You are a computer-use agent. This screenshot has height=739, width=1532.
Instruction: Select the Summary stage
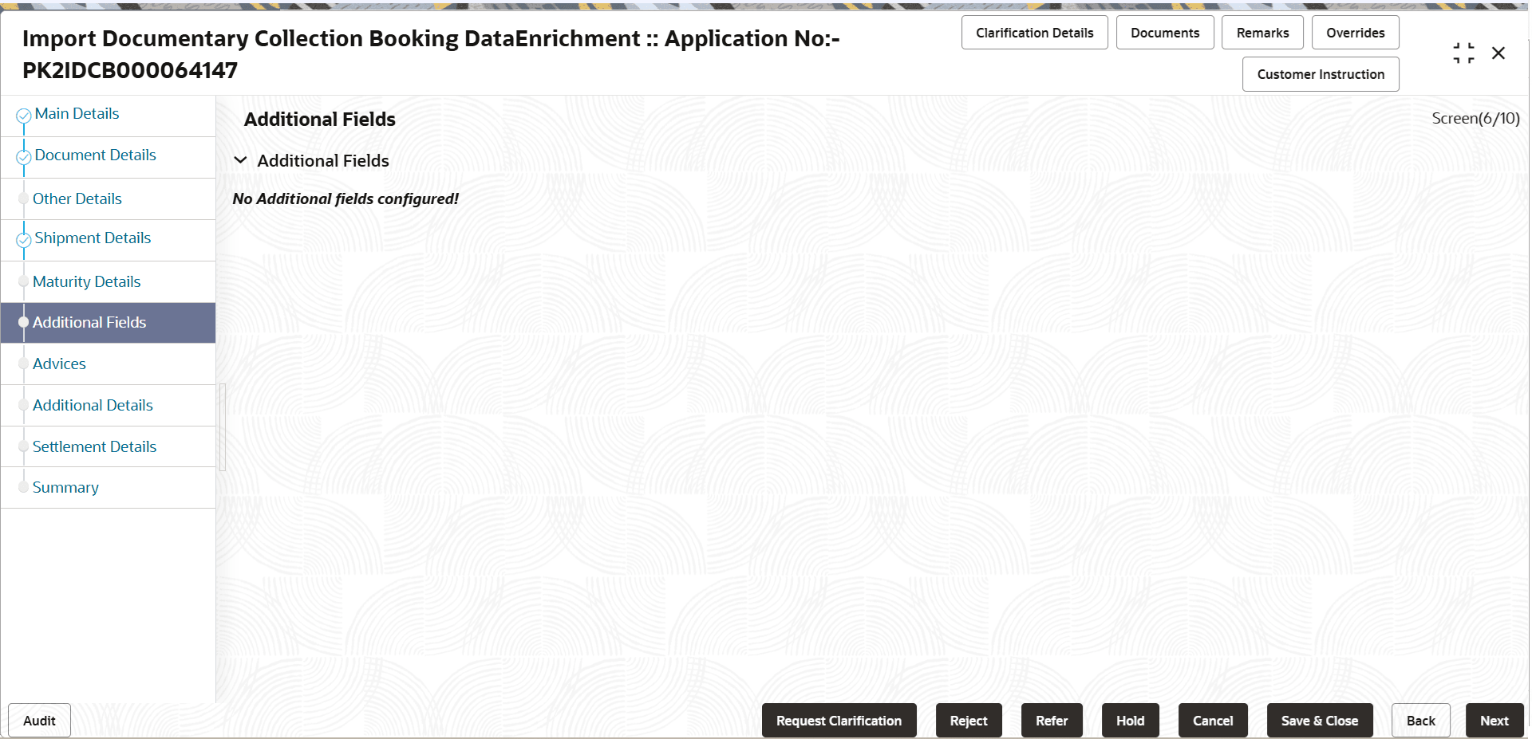pyautogui.click(x=65, y=487)
